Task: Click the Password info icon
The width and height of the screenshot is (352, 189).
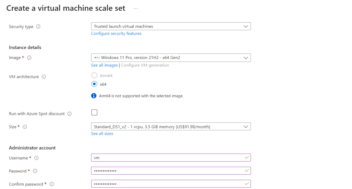Action: [x=35, y=171]
